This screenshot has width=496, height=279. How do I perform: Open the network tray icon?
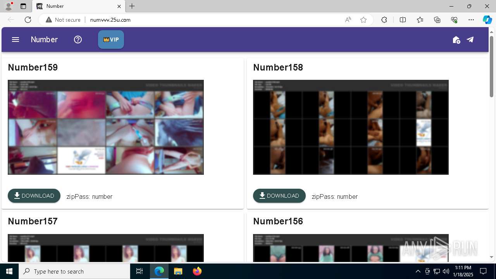coord(436,271)
